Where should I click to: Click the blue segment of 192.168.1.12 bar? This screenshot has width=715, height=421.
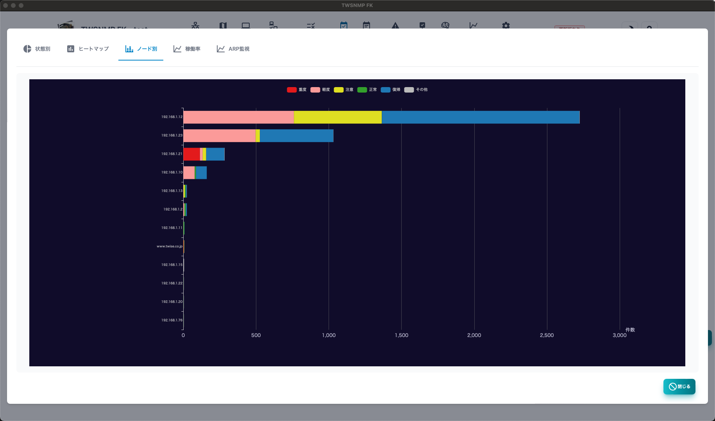point(481,117)
